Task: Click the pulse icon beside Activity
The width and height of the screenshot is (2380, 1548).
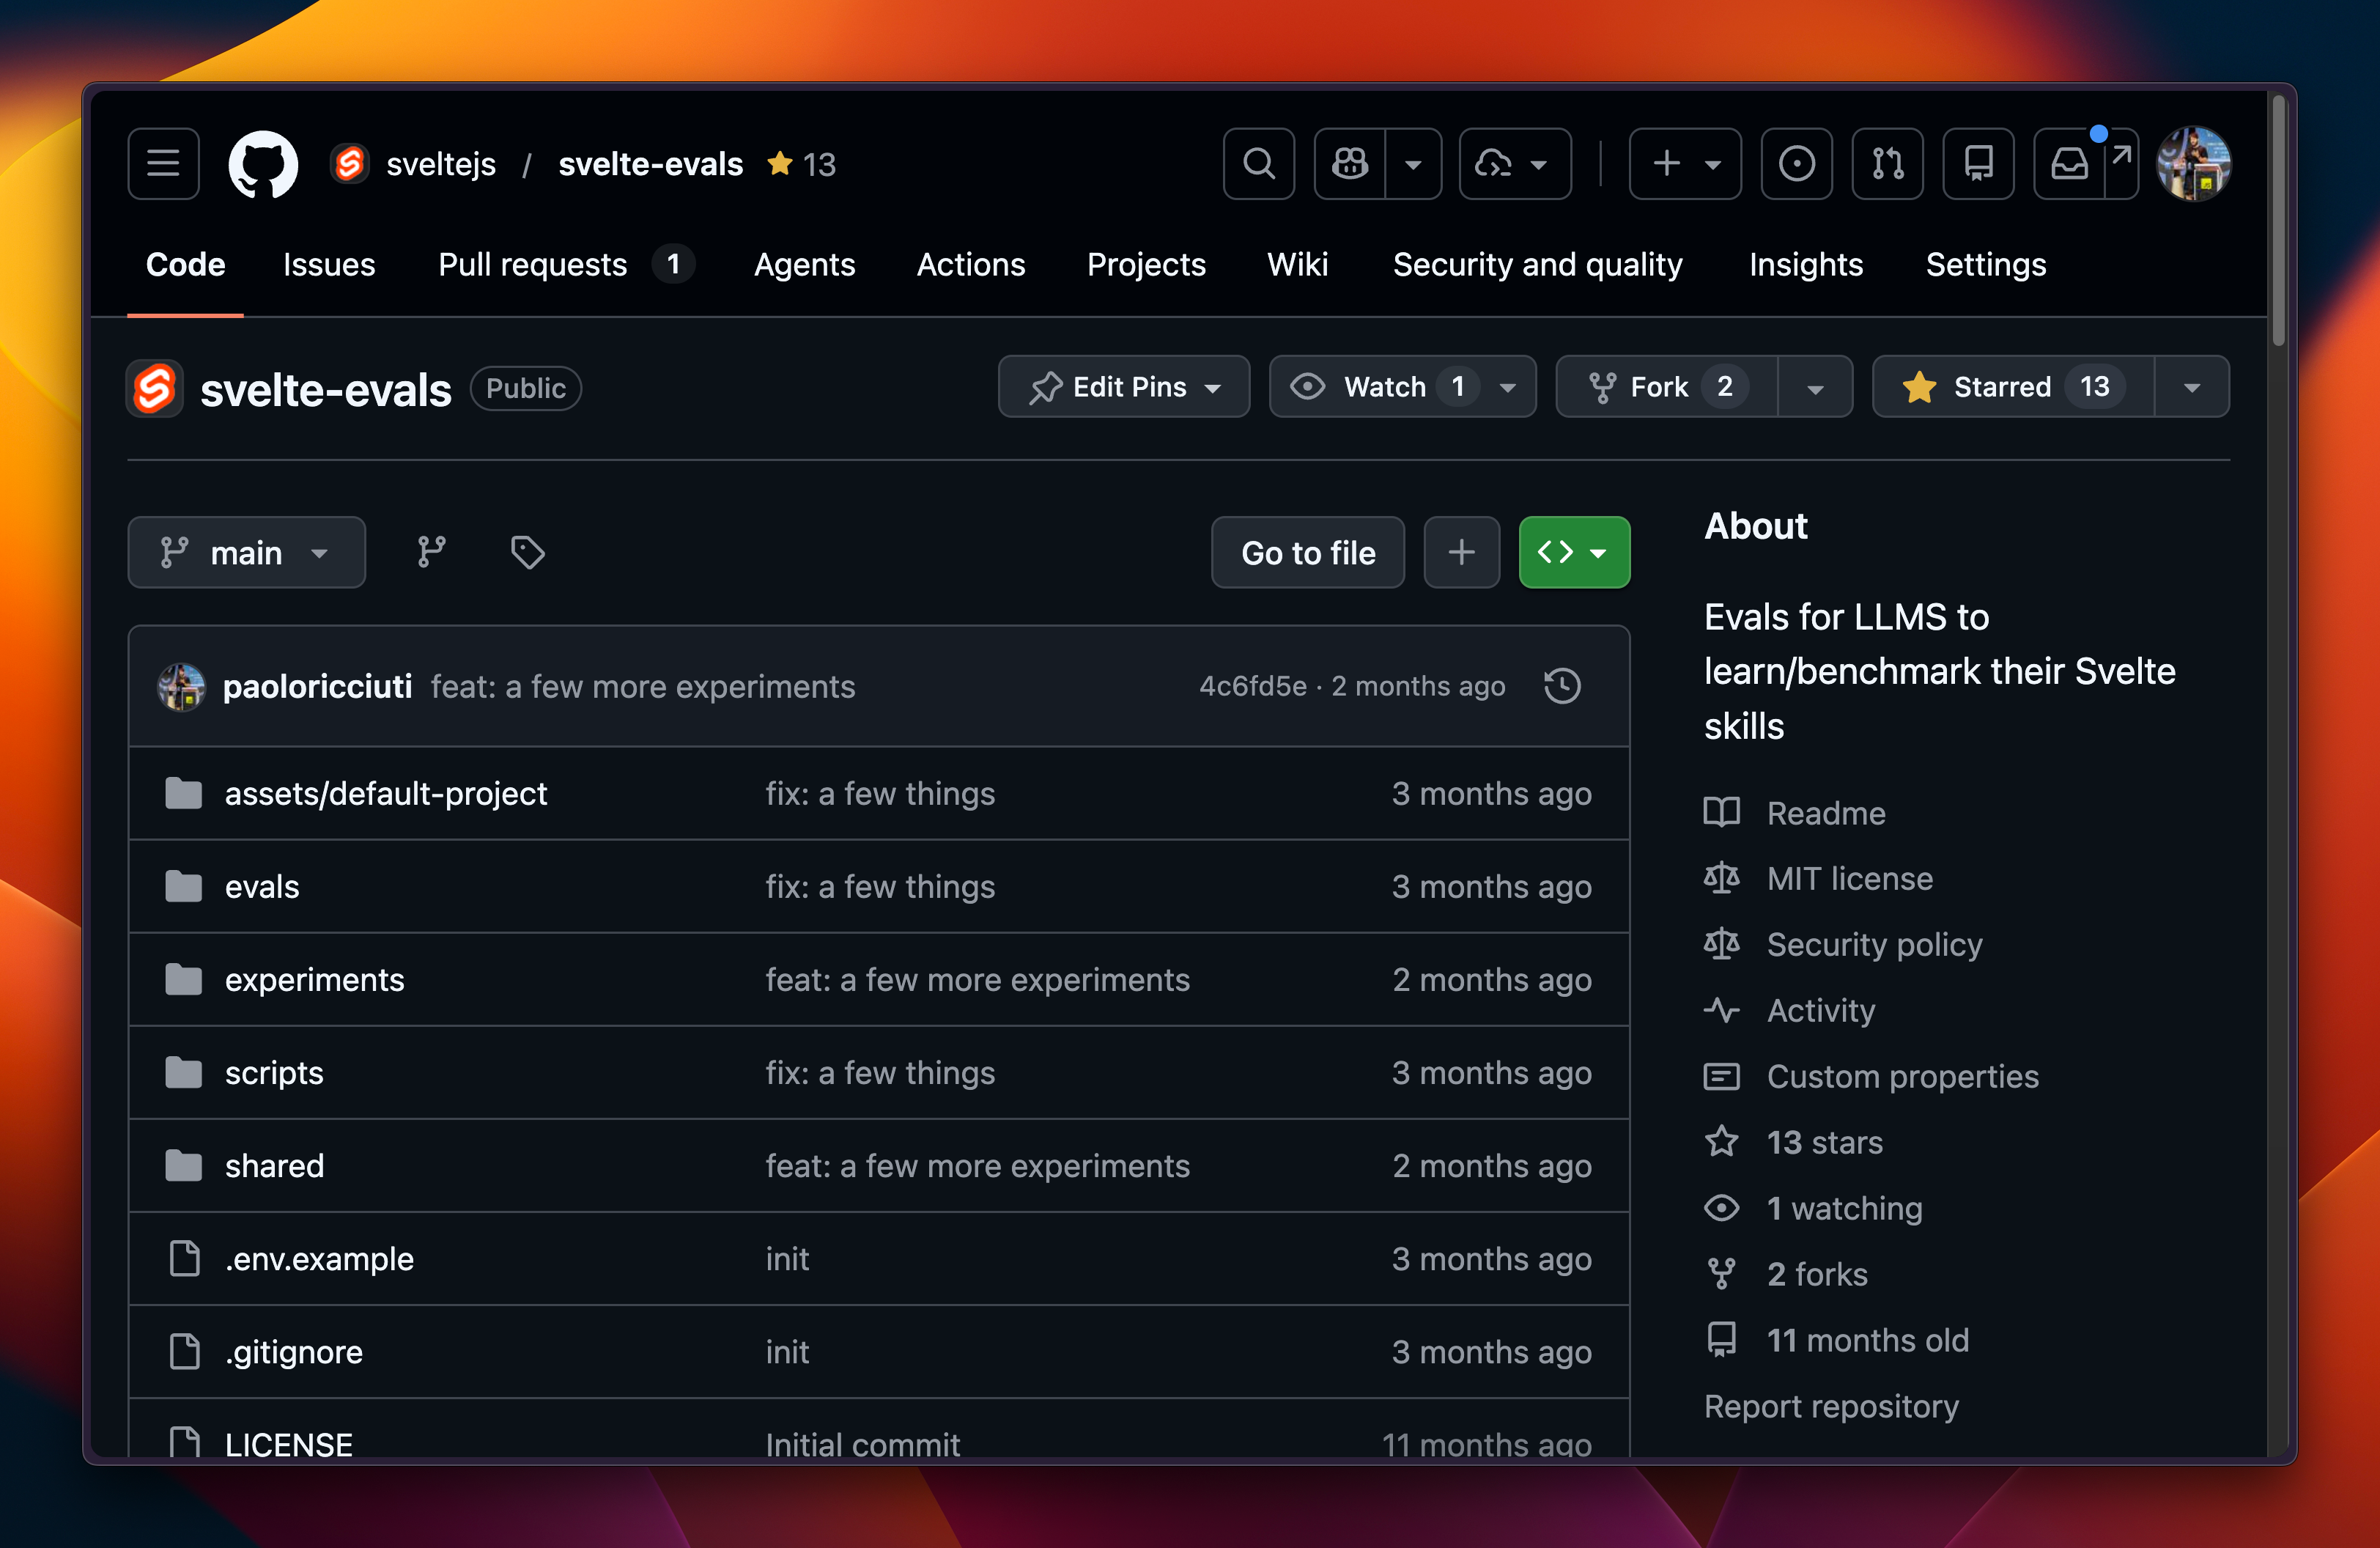Action: pyautogui.click(x=1722, y=1009)
